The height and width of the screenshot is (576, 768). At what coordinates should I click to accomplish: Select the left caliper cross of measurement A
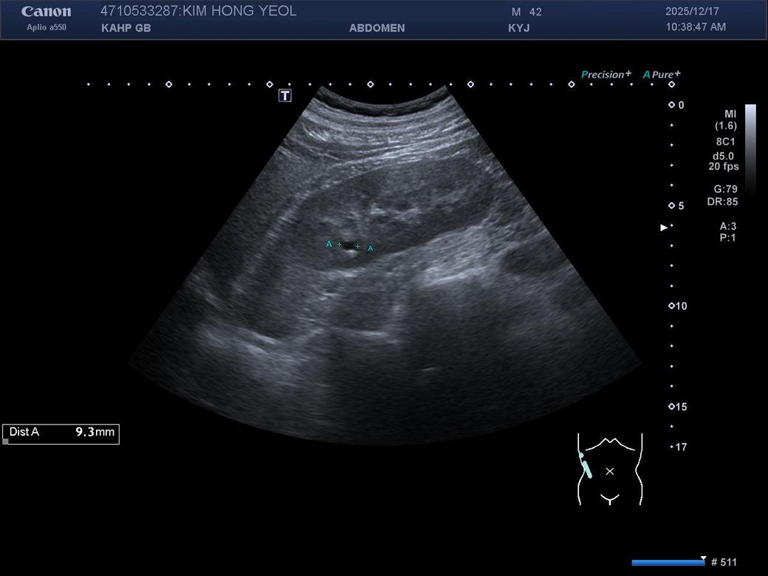[339, 244]
